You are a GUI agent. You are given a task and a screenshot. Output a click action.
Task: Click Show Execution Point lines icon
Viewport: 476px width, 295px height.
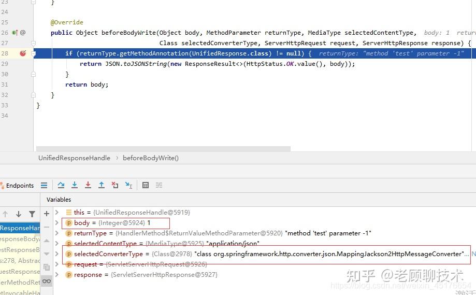click(x=44, y=185)
